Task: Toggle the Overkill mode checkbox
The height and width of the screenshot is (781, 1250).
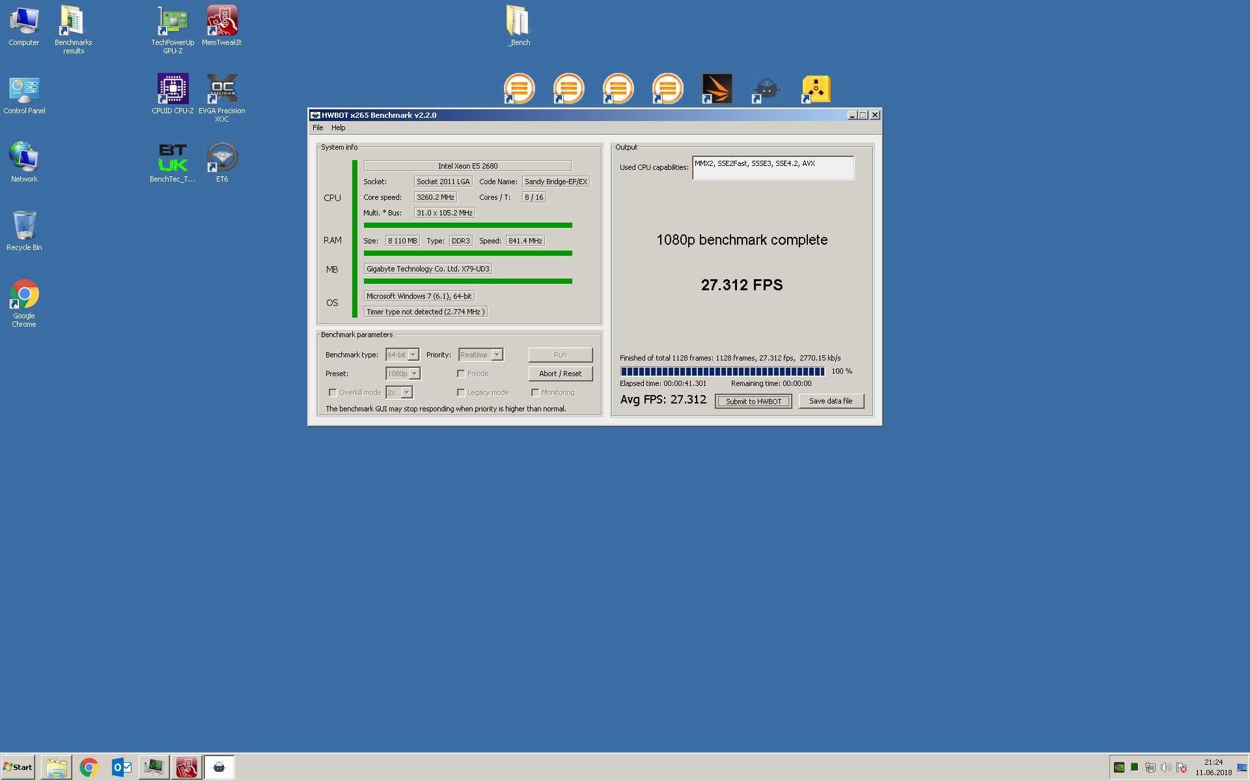Action: [333, 392]
